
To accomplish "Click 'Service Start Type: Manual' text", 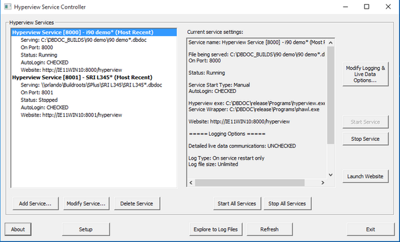I will pos(219,85).
